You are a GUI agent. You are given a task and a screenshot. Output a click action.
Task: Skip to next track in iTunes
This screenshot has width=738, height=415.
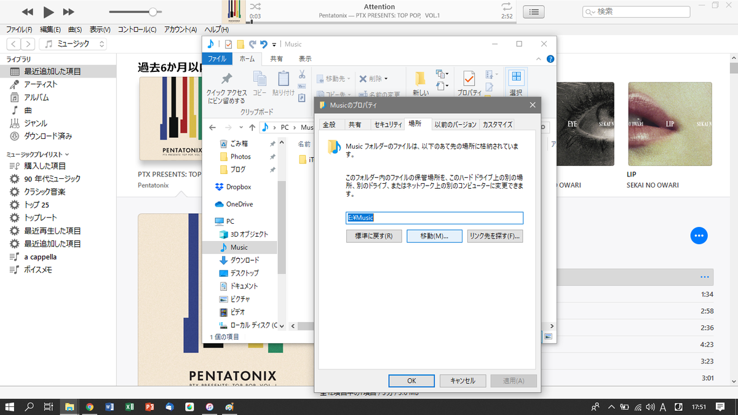click(x=68, y=12)
